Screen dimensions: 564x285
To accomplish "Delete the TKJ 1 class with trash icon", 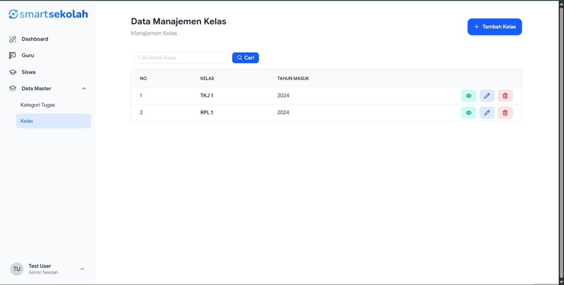I will point(505,96).
